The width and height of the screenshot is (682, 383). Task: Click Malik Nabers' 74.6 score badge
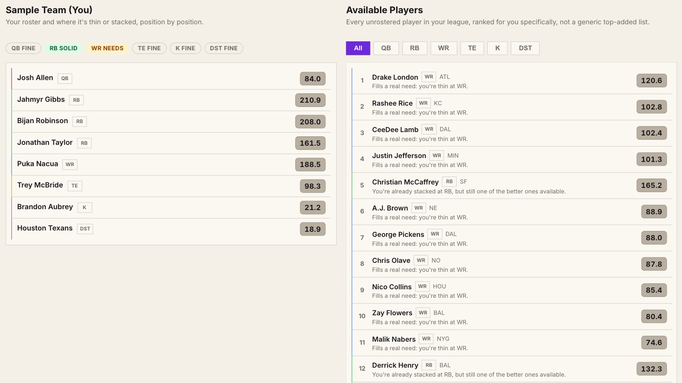click(x=654, y=343)
